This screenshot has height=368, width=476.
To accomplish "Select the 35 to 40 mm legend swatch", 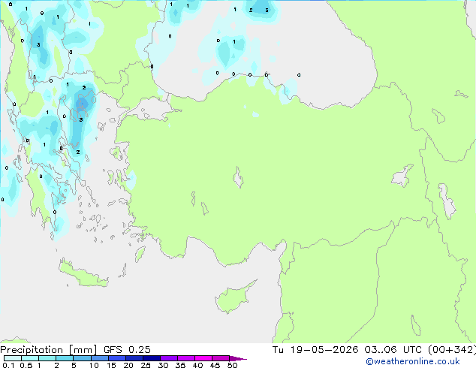I will (x=185, y=358).
